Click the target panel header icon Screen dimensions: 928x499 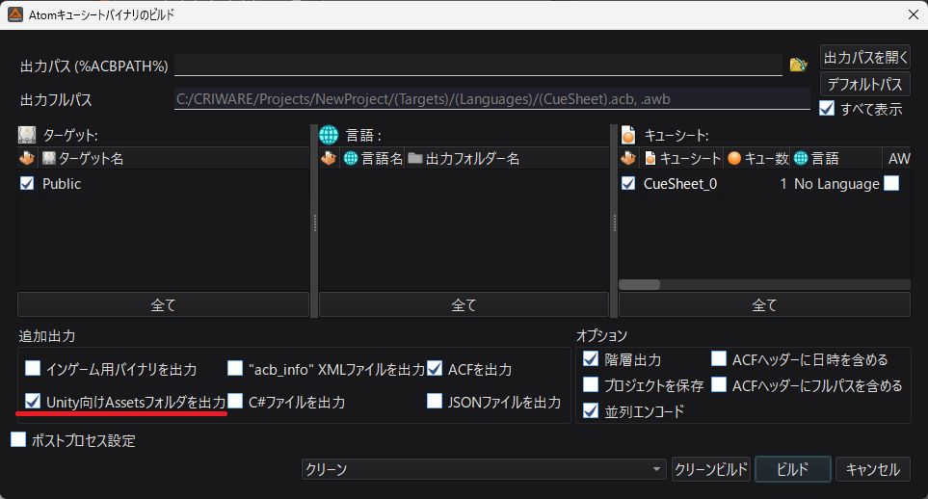tap(27, 135)
